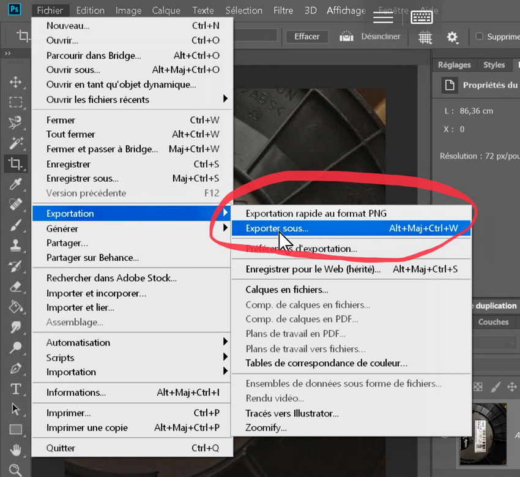Select the Eyedropper tool

pyautogui.click(x=15, y=184)
